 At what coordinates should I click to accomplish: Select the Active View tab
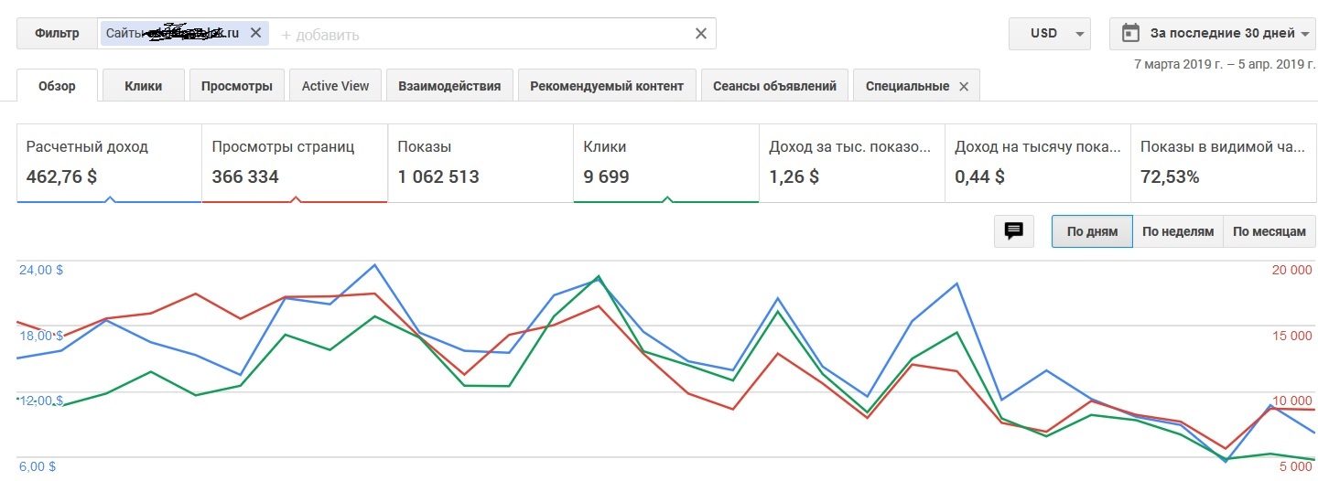(x=335, y=86)
